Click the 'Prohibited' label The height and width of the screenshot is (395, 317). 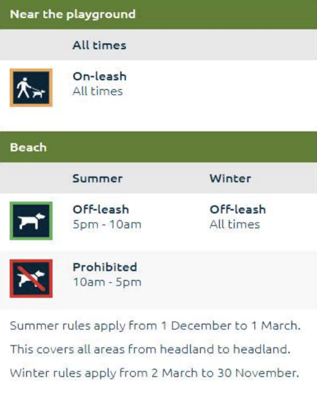point(105,267)
